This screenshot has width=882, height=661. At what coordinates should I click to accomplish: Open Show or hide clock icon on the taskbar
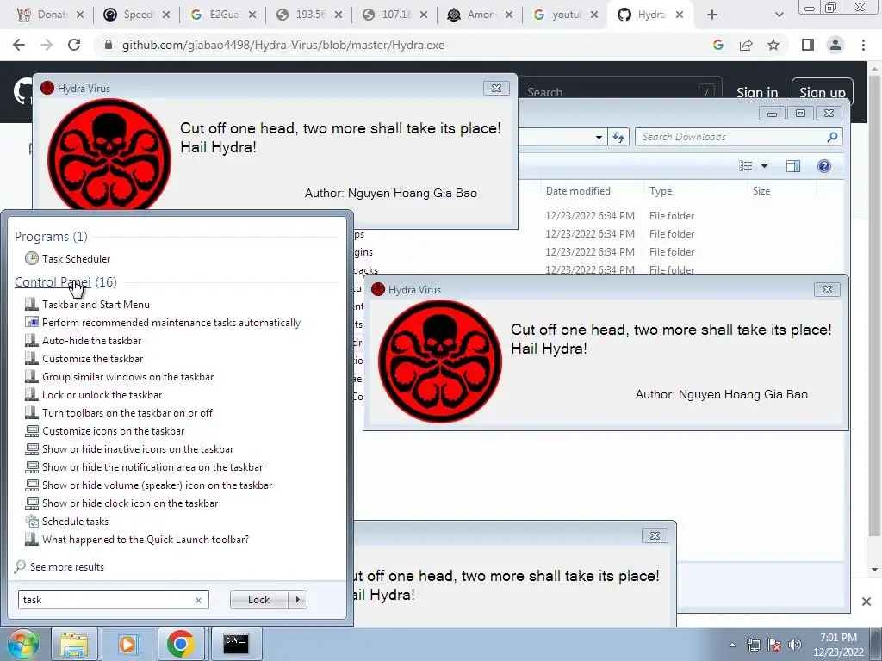(x=121, y=503)
